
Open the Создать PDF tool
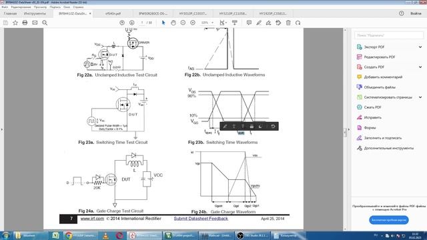(374, 67)
